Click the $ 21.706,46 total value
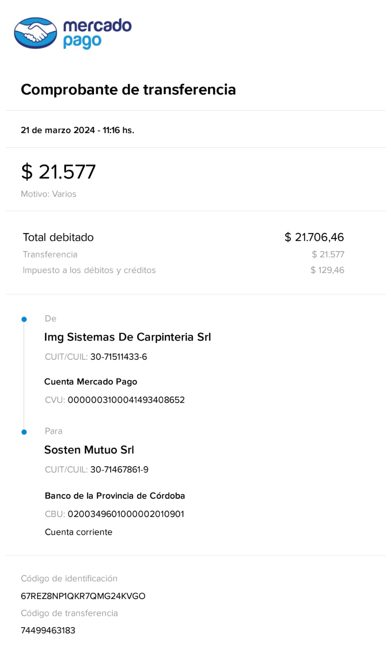391x652 pixels. click(x=314, y=237)
